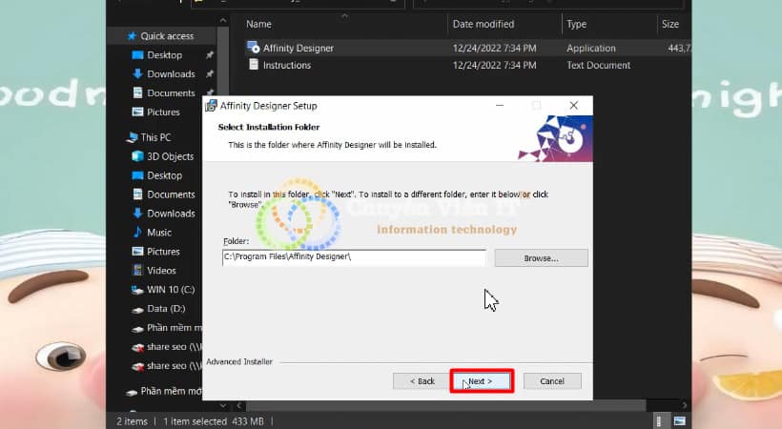Switch to large icons view in status bar
This screenshot has width=782, height=429.
tap(680, 420)
